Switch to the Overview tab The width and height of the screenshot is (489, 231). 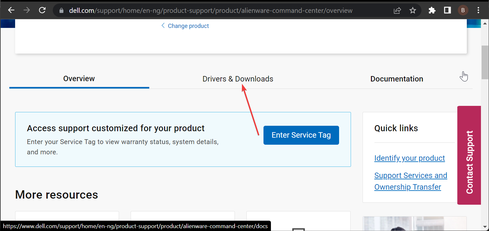[x=79, y=79]
